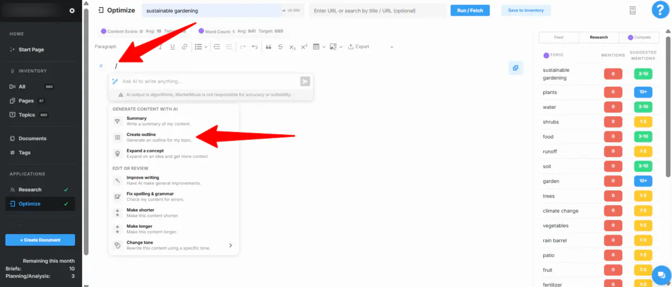Increase indent of the paragraph
672x287 pixels.
[217, 47]
